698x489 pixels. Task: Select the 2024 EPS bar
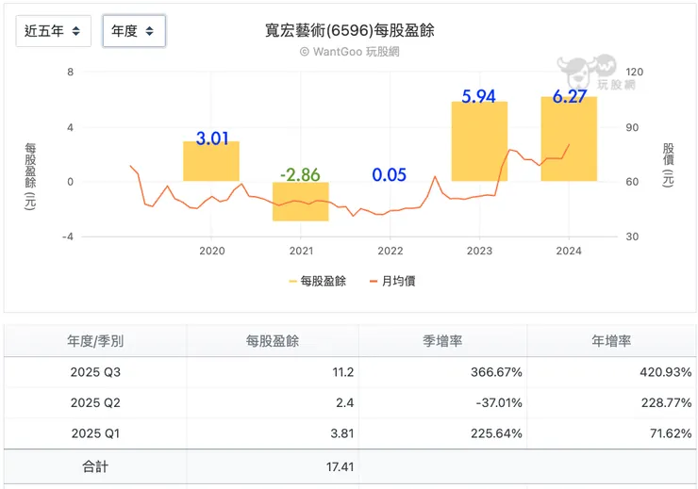tap(569, 139)
